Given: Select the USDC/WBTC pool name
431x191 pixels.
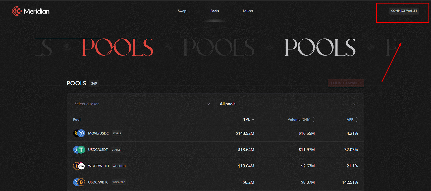Looking at the screenshot, I should click(x=98, y=182).
